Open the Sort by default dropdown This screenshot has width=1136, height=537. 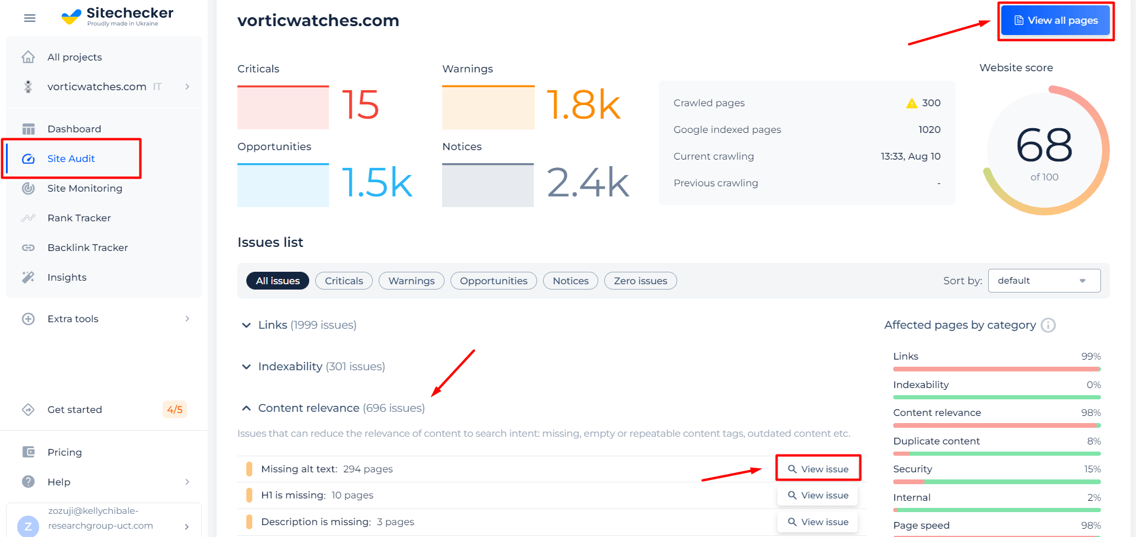(1044, 281)
